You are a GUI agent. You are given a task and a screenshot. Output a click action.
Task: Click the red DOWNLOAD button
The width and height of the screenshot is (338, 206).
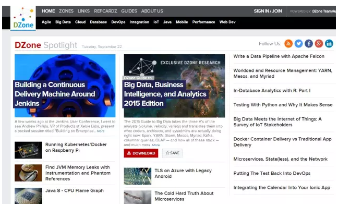141,153
